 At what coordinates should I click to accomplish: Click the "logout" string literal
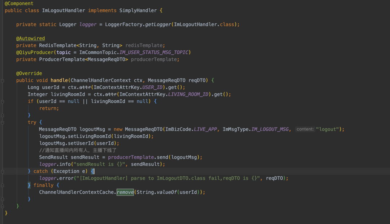[329, 129]
